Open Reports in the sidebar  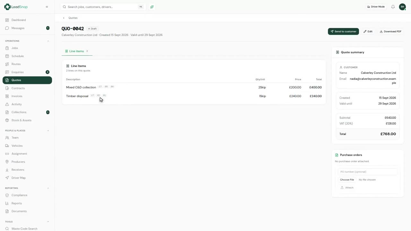[x=27, y=203]
